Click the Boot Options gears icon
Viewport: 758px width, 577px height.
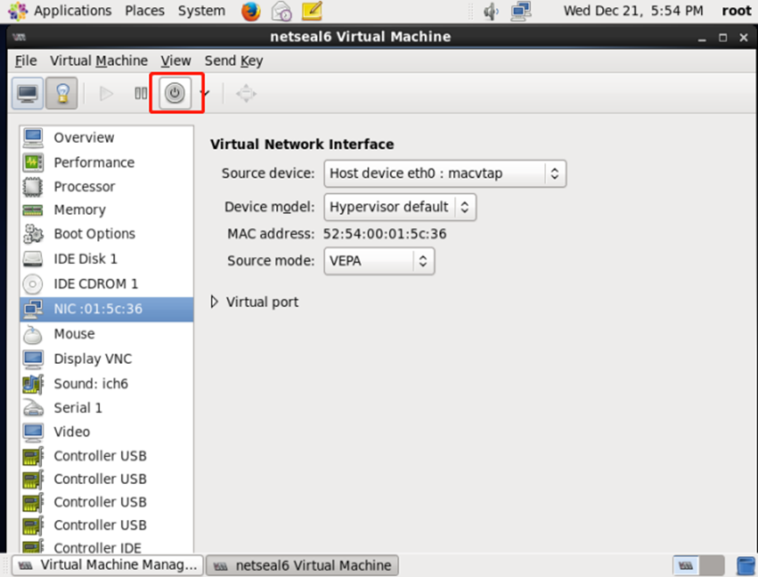[33, 233]
